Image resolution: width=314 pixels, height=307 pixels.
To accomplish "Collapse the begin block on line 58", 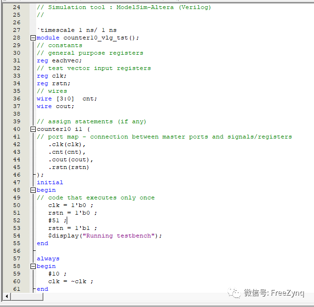I will [x=33, y=267].
